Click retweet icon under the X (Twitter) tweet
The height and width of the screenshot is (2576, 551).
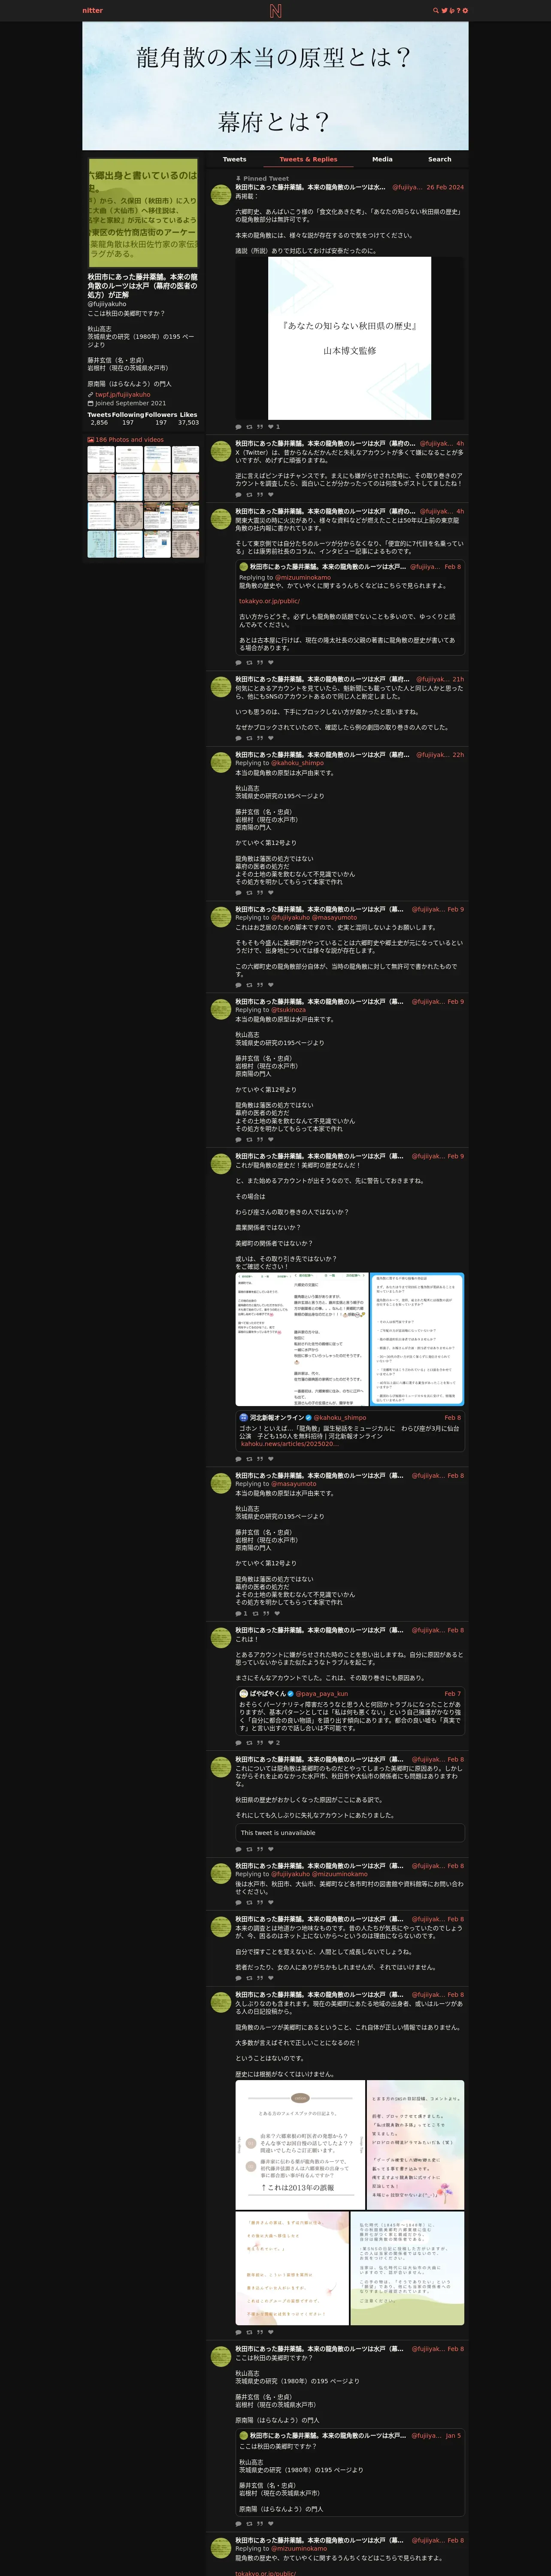tap(249, 494)
